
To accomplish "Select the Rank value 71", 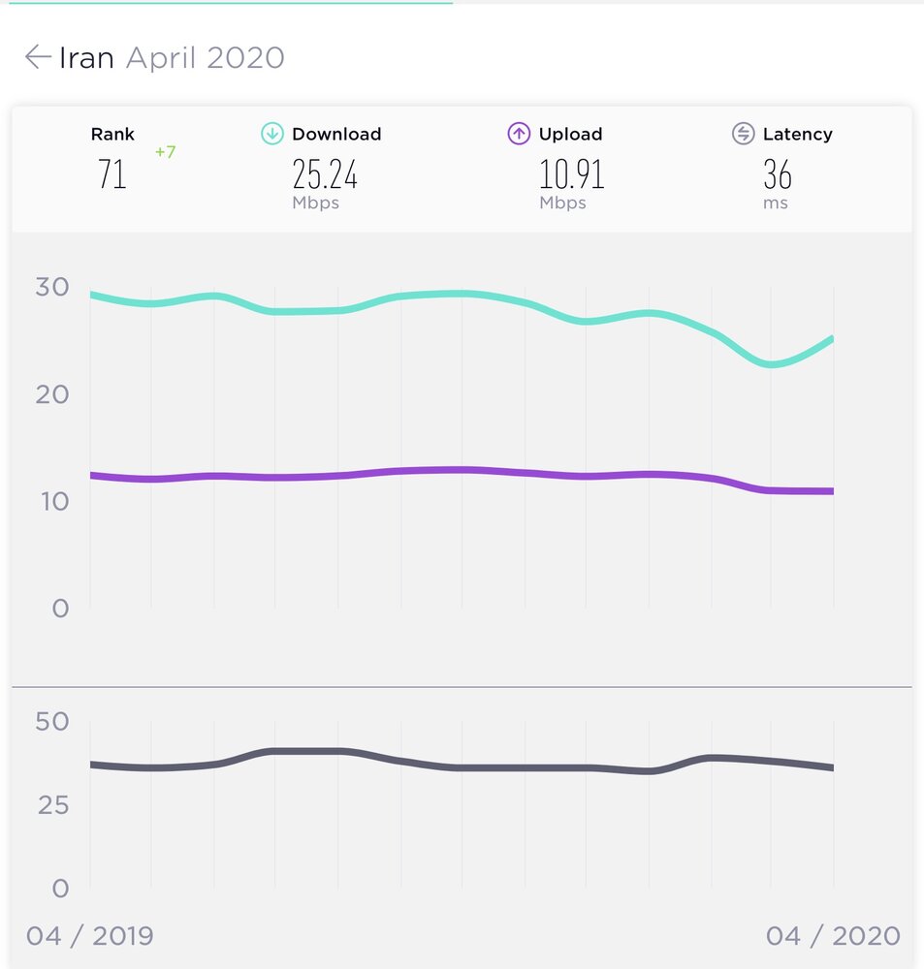I will [x=112, y=173].
